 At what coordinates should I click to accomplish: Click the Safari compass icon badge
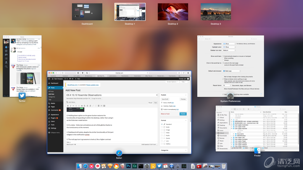119,153
